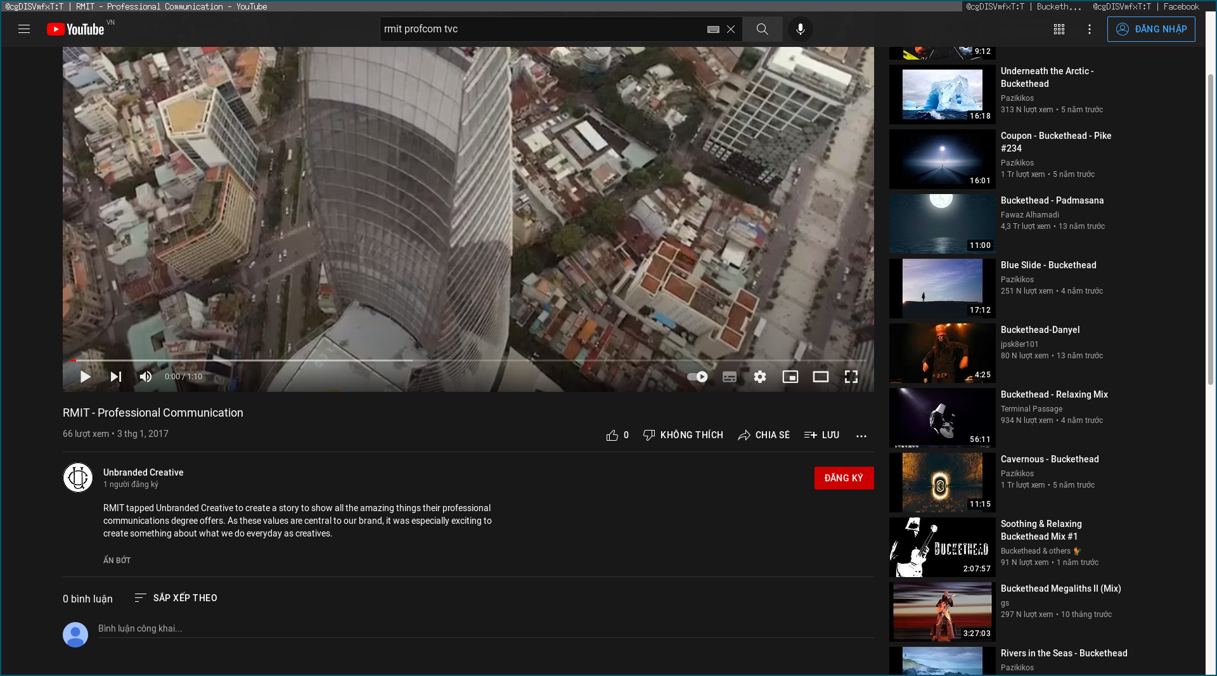Open Blue Slide - Buckethead video title
Image resolution: width=1217 pixels, height=676 pixels.
point(1048,265)
